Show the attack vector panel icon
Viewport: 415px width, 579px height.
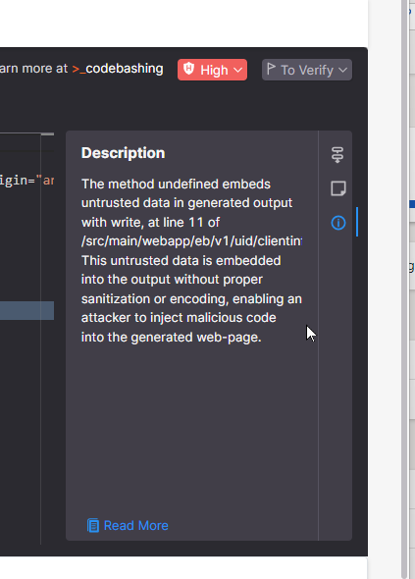337,155
